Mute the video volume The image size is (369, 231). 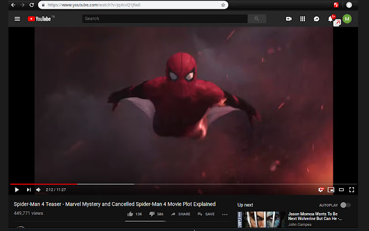click(x=39, y=189)
